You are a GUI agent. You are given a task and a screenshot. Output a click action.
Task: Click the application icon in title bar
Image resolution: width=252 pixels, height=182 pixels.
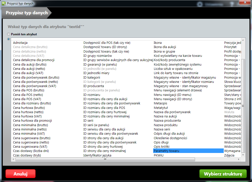4,4
